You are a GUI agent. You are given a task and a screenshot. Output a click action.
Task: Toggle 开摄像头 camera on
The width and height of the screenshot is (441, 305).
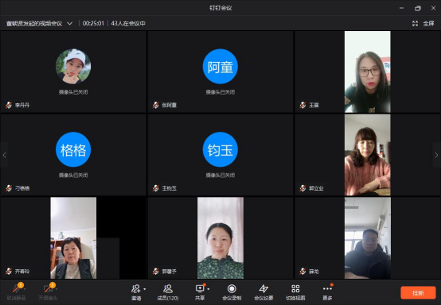coord(48,292)
